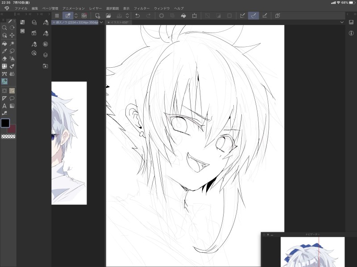The width and height of the screenshot is (357, 267).
Task: Select the Frame border tool
Action: click(12, 91)
